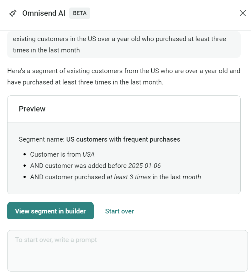251x280 pixels.
Task: Select the segment name US customers with frequent purchases
Action: (x=123, y=139)
